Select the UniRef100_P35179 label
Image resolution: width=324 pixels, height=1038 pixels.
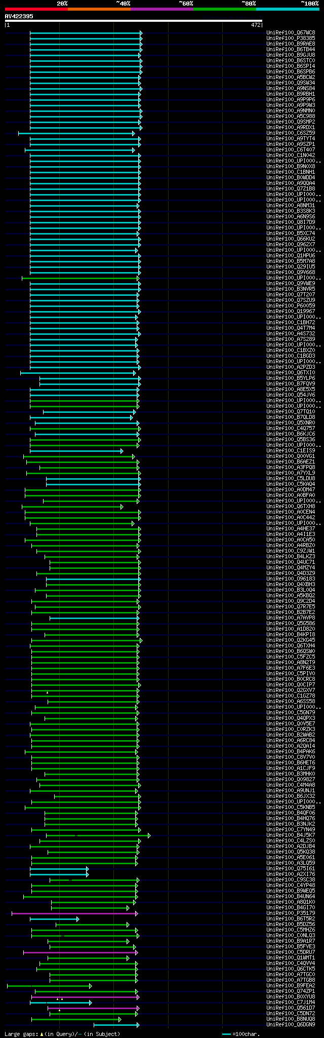coord(291,913)
